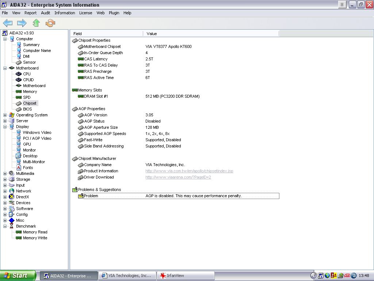Select the BIOS item under Motherboard

click(27, 109)
